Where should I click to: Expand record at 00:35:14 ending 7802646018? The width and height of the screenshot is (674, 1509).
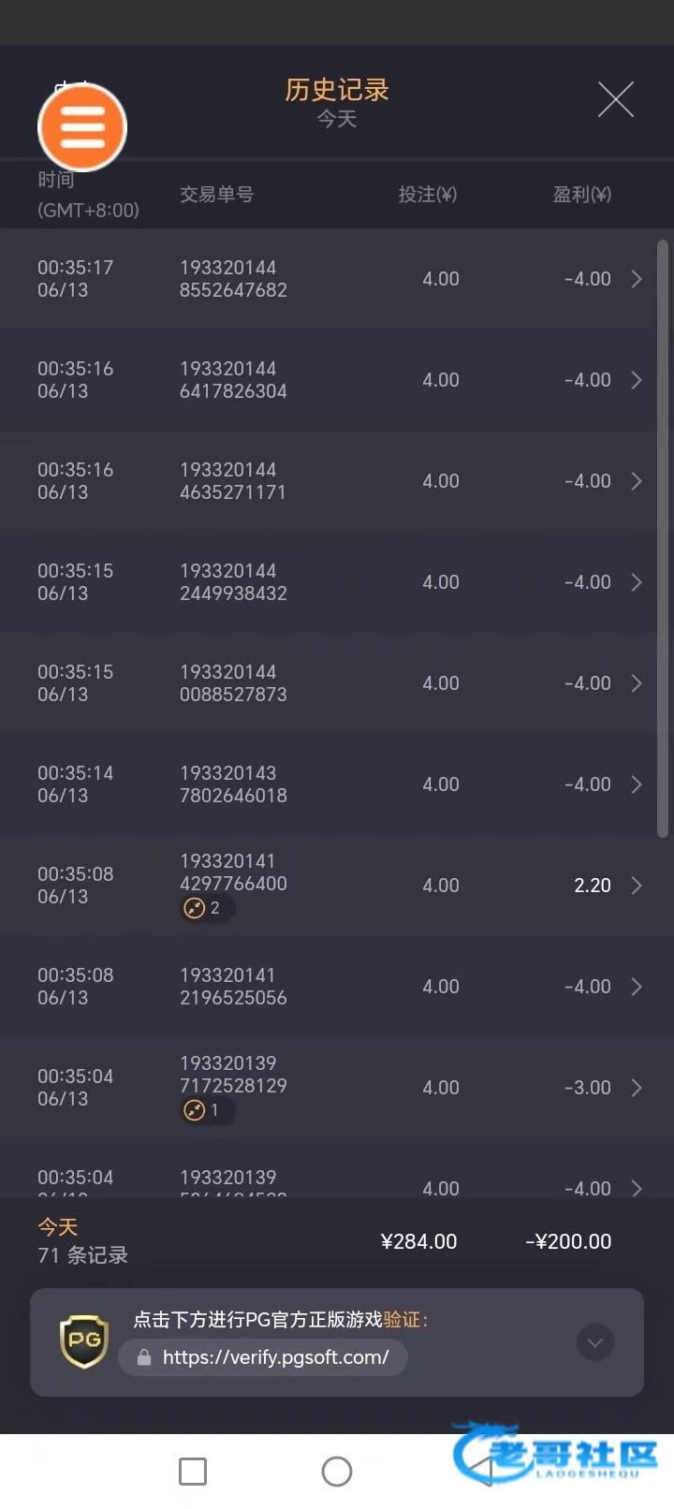tap(637, 784)
